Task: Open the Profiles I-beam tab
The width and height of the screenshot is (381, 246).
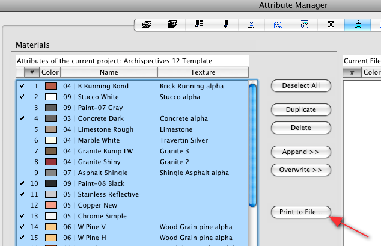Action: [330, 25]
